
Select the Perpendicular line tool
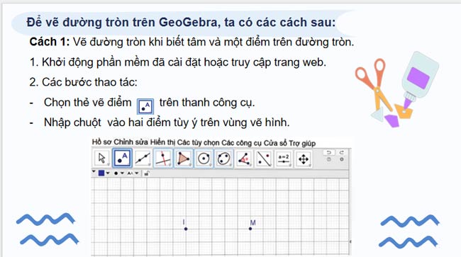163,159
